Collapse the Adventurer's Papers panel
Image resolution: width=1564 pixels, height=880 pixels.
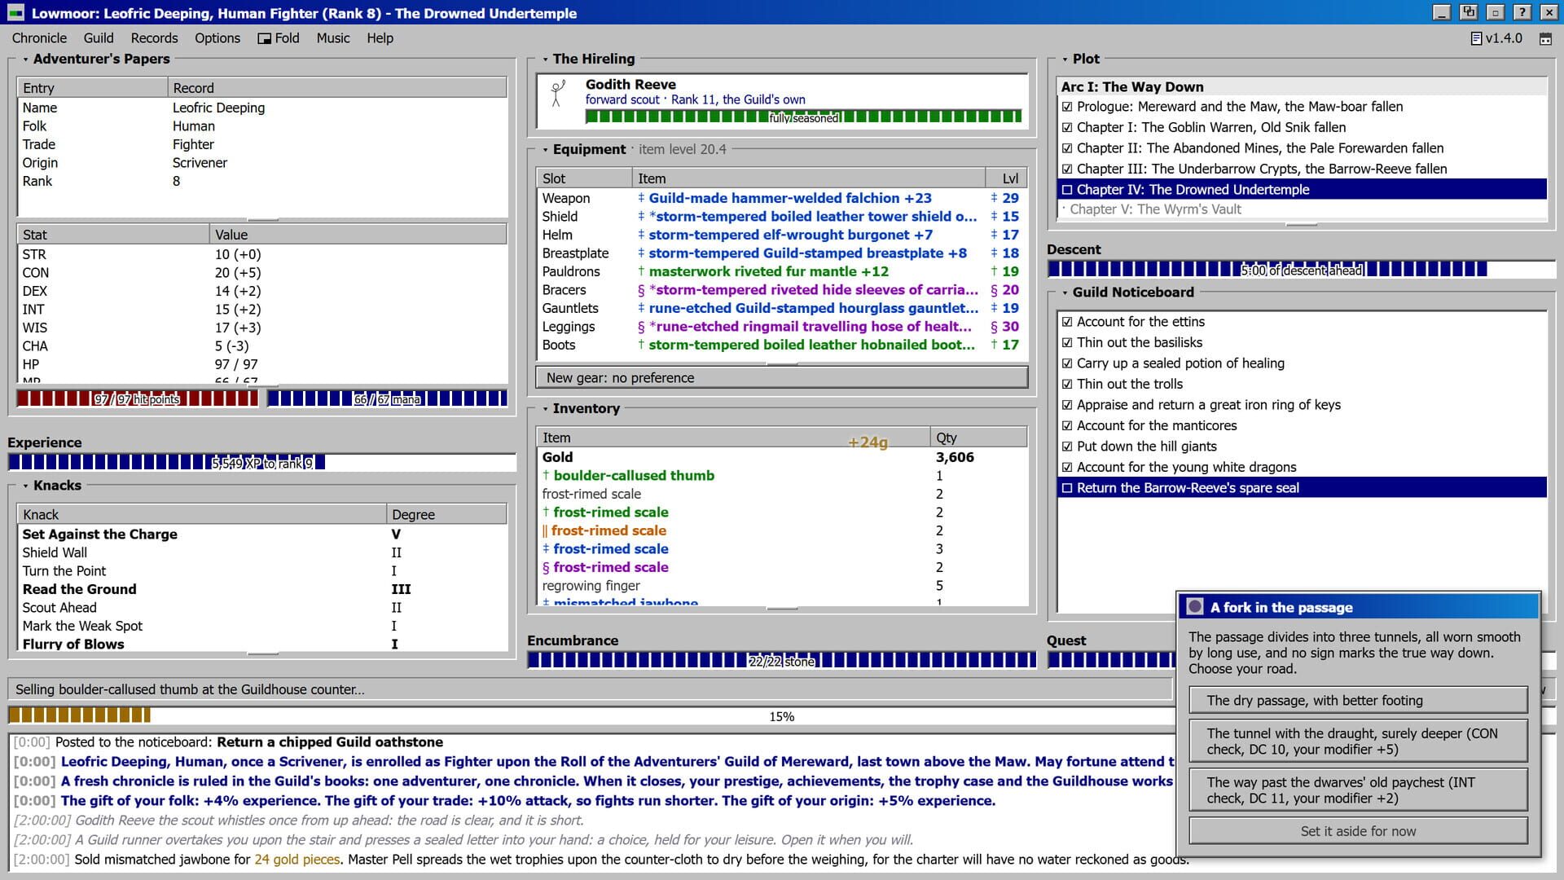(x=25, y=59)
